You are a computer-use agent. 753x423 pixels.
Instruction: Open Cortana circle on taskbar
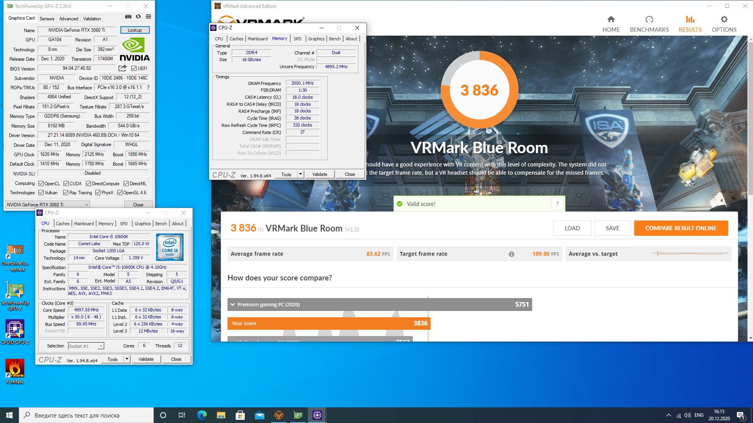coord(163,415)
